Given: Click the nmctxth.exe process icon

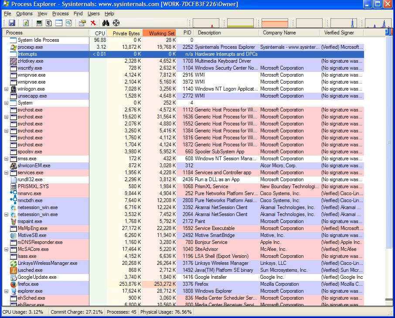Looking at the screenshot, I should [14, 200].
